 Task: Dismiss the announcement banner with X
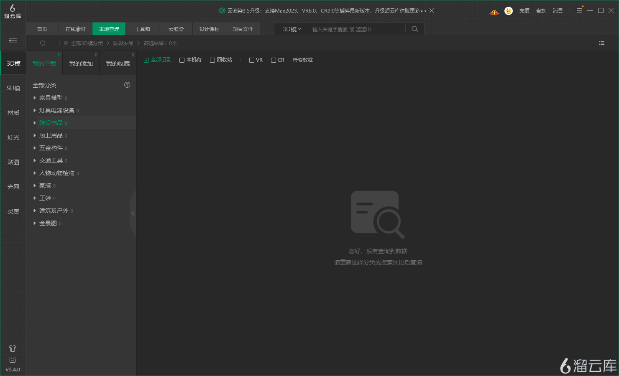pyautogui.click(x=432, y=10)
